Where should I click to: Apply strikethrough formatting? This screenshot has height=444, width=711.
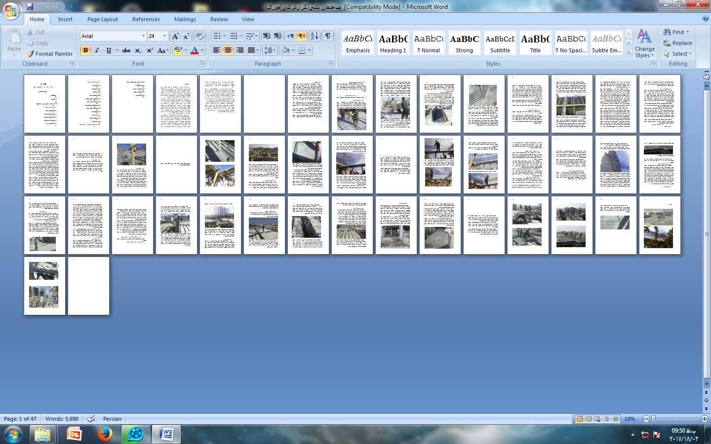pyautogui.click(x=126, y=50)
